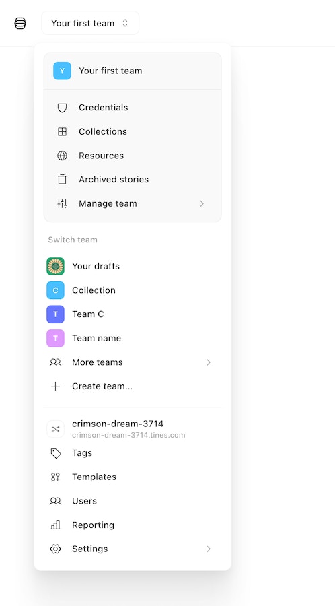Open Credentials via the shield icon
The image size is (335, 606).
62,108
